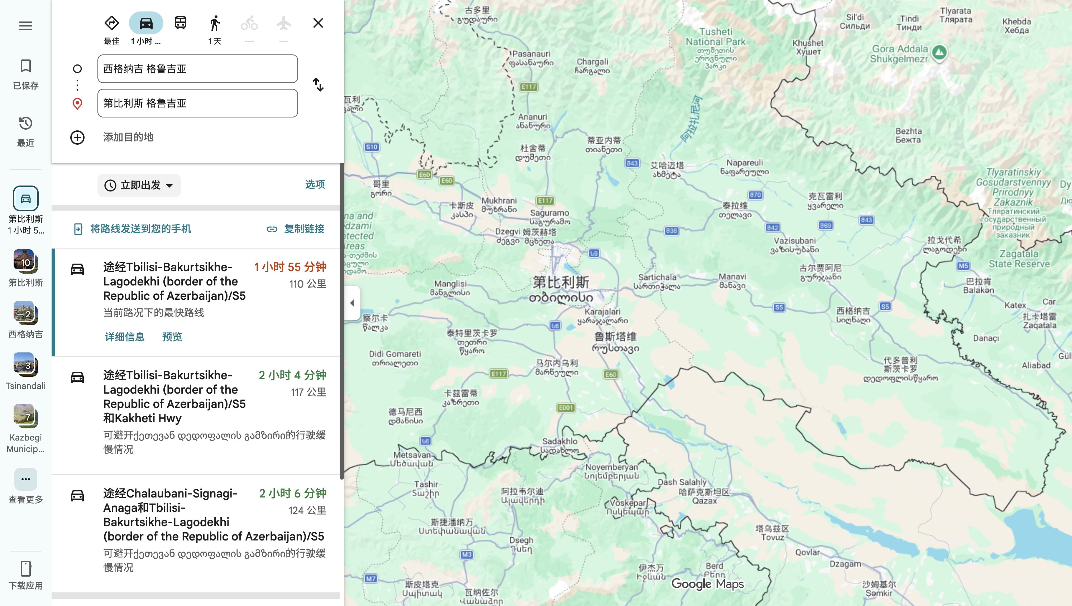The width and height of the screenshot is (1072, 606).
Task: Open the 第比利斯 directions sidebar shortcut
Action: click(26, 210)
